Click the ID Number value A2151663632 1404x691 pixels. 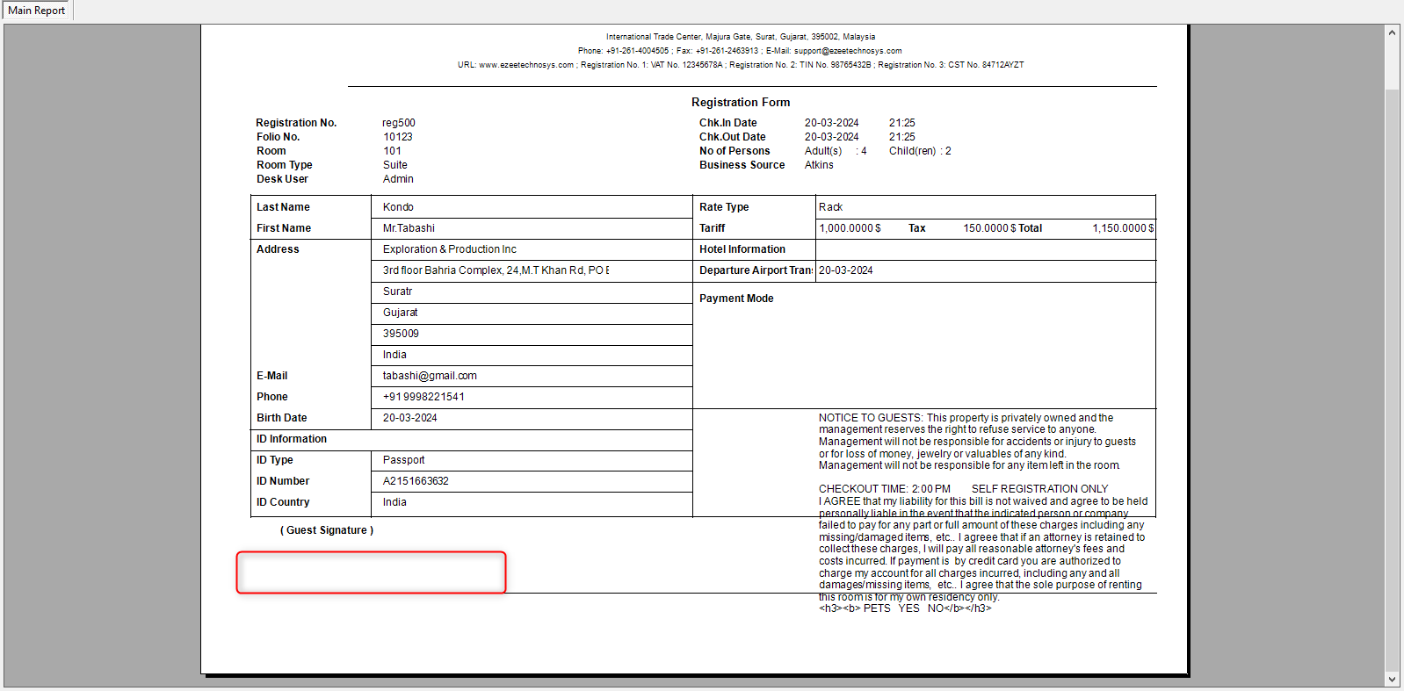(x=416, y=481)
